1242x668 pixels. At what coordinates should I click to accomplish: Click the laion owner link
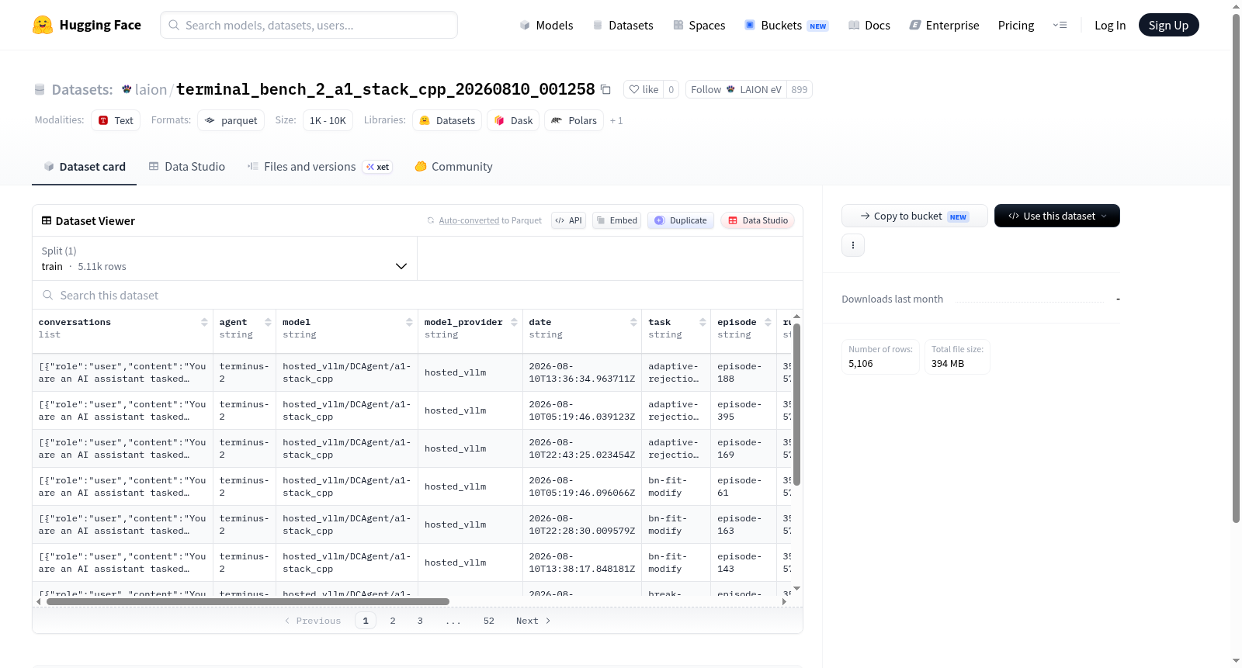(x=151, y=89)
